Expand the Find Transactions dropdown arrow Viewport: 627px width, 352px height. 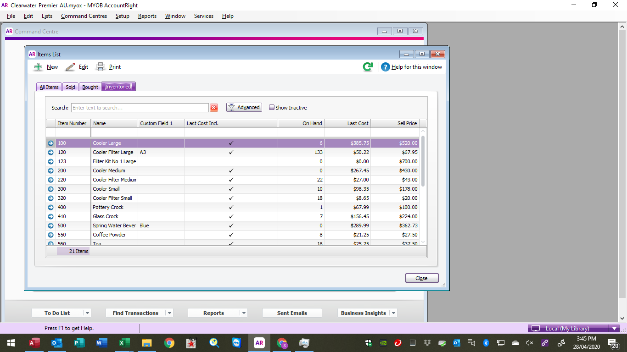click(169, 313)
